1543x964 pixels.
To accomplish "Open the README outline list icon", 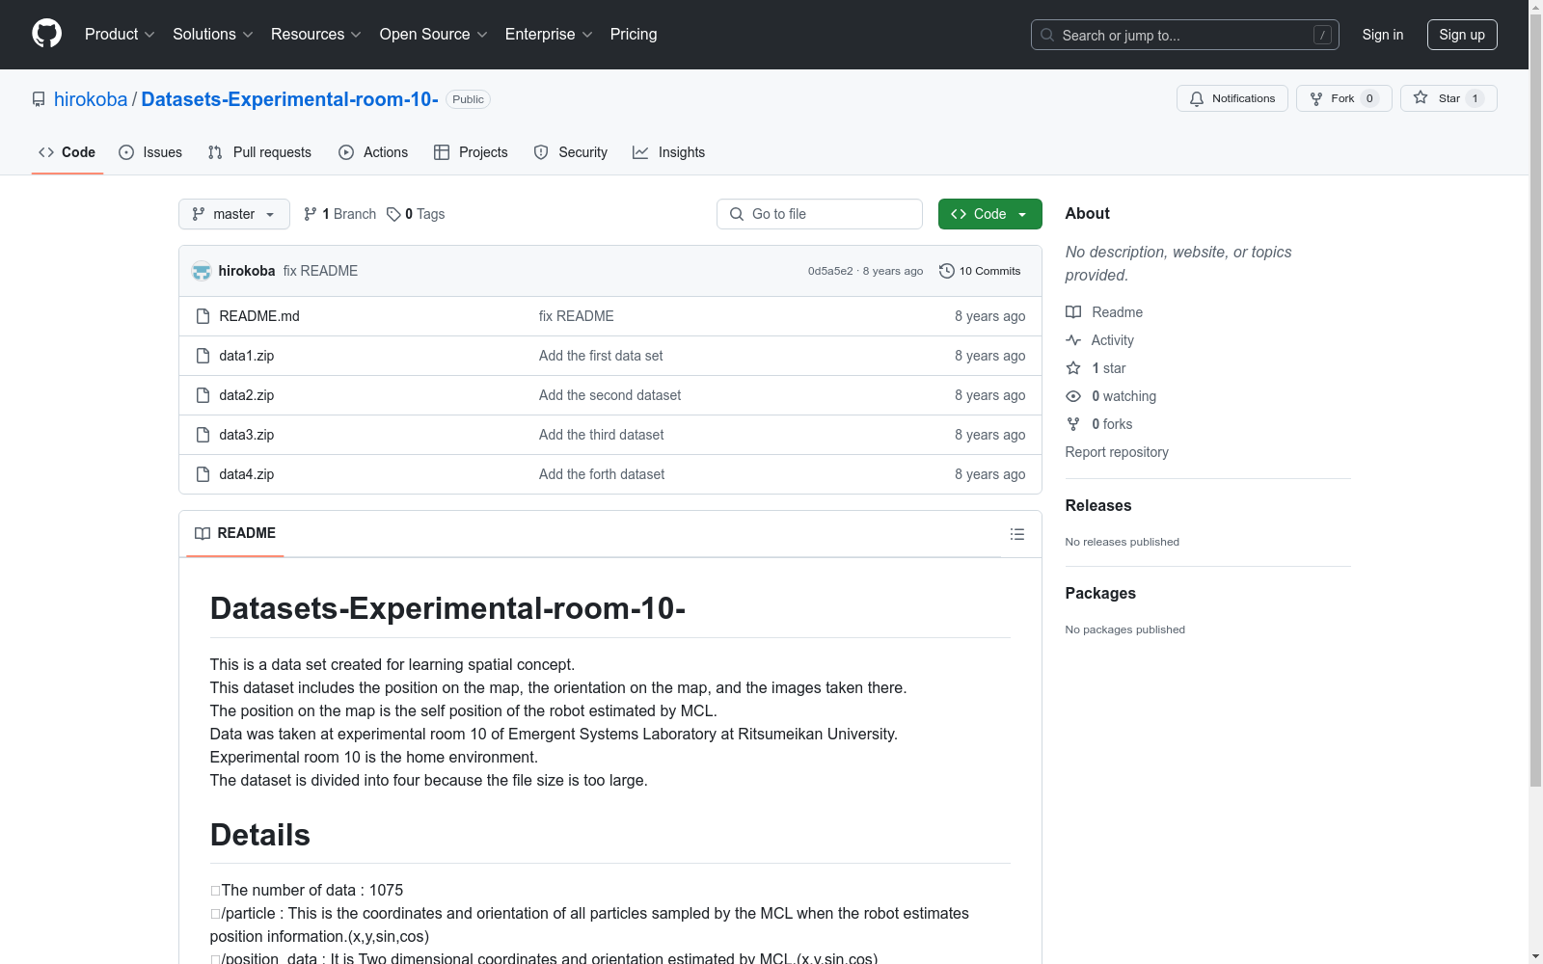I will (x=1017, y=534).
